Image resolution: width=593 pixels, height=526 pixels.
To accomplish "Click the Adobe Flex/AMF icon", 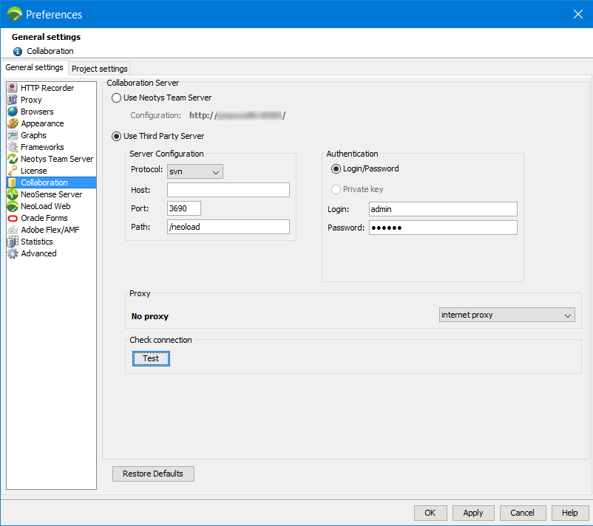I will point(13,230).
